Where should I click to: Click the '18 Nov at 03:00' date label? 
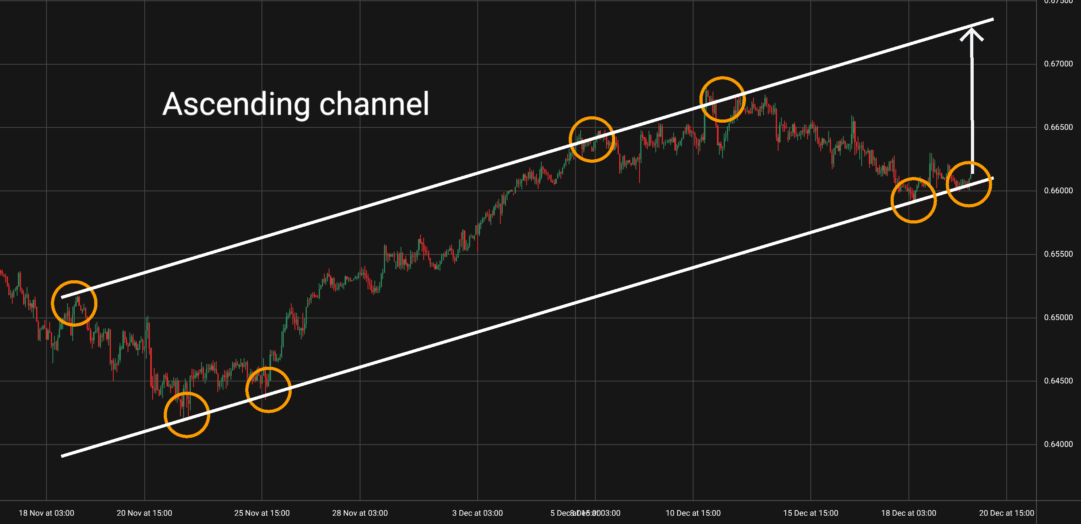coord(46,512)
